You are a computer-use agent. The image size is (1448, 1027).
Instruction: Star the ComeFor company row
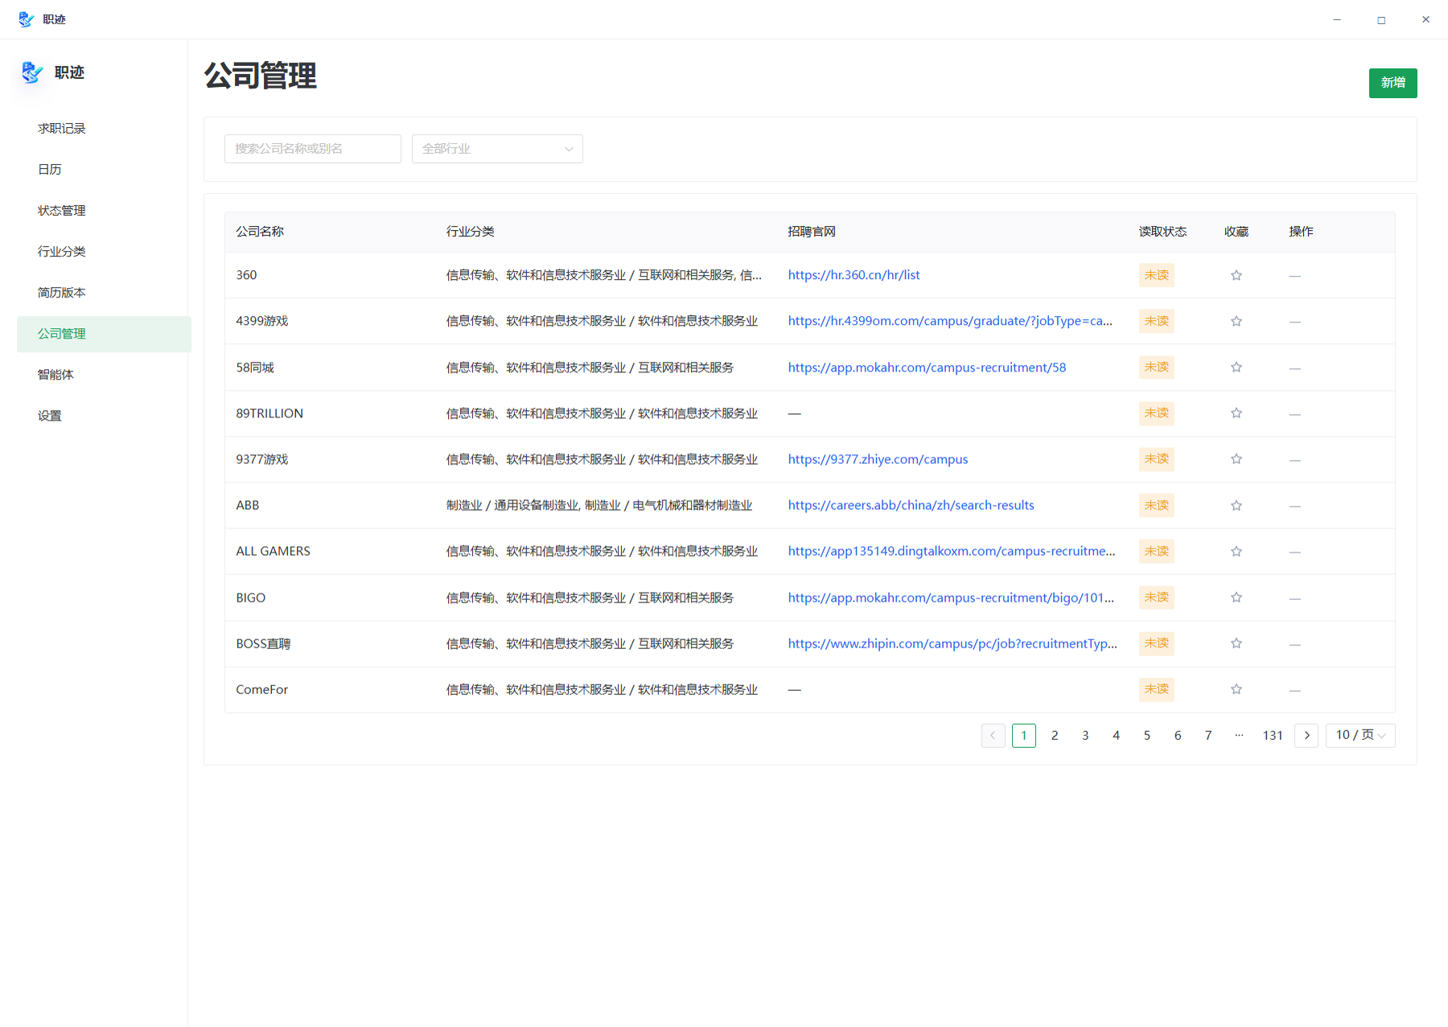point(1236,688)
